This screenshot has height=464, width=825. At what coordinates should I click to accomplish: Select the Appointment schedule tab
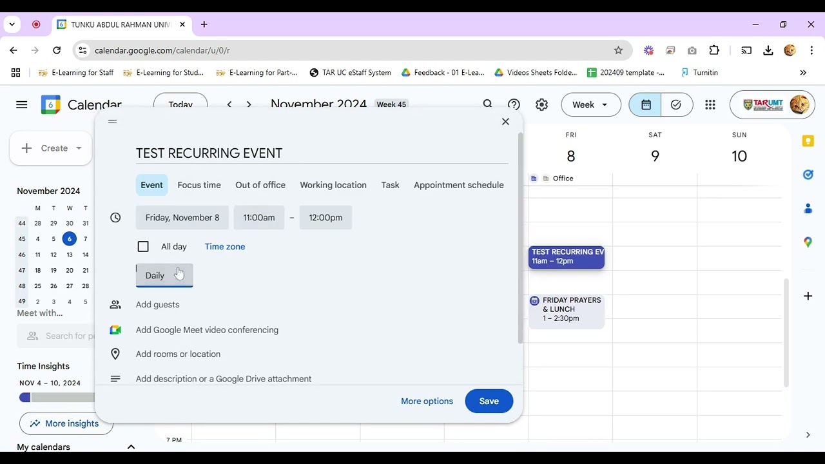tap(459, 185)
